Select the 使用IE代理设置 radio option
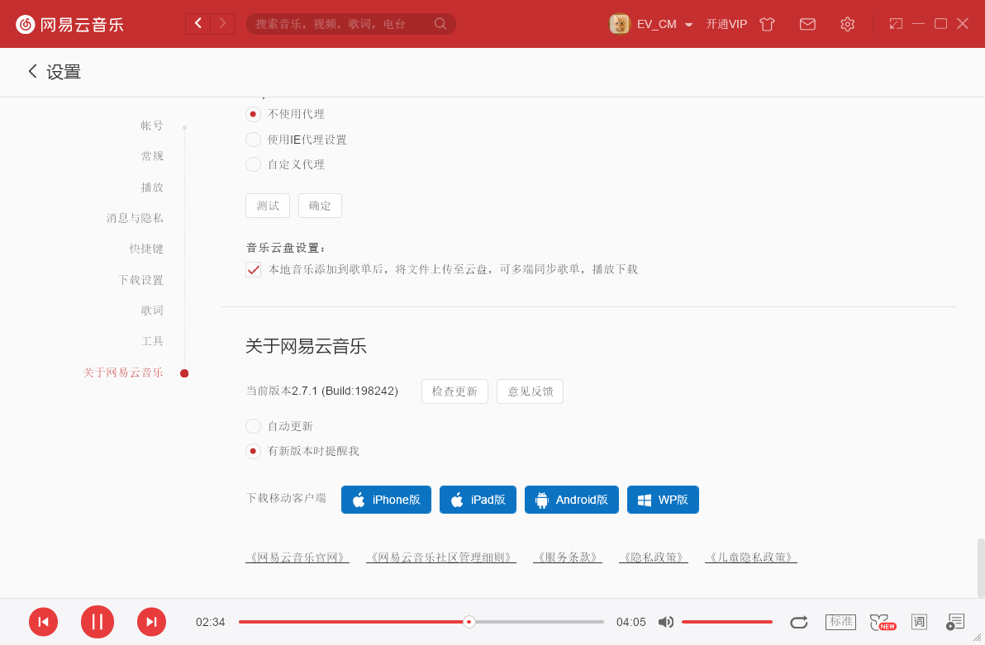Screen dimensions: 985x645 253,139
